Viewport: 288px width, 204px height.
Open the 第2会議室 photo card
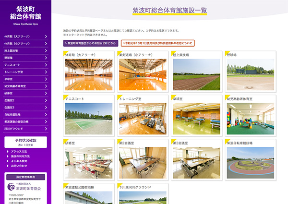coord(143,160)
